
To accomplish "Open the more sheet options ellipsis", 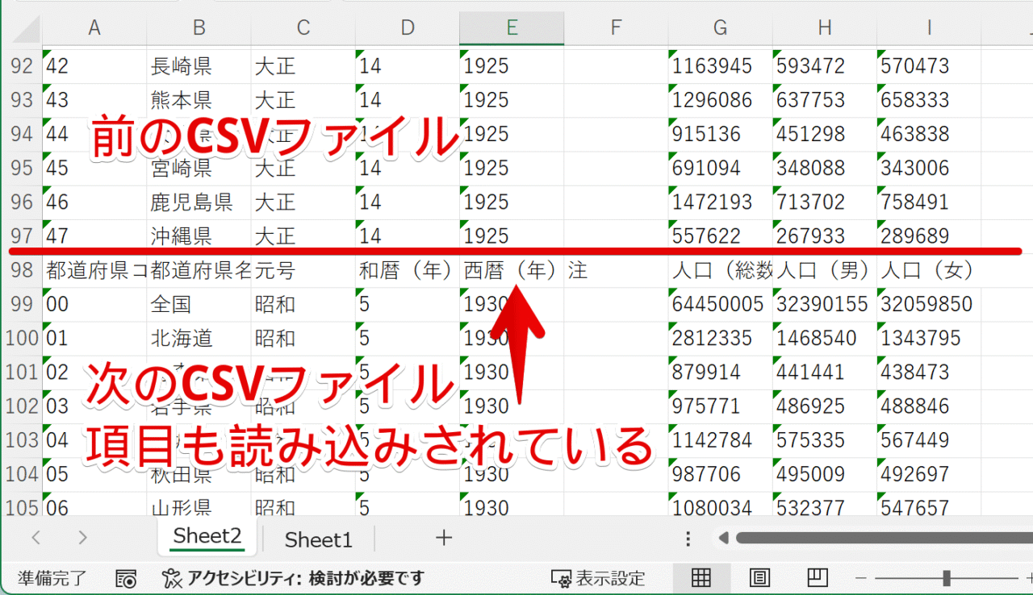I will (688, 538).
